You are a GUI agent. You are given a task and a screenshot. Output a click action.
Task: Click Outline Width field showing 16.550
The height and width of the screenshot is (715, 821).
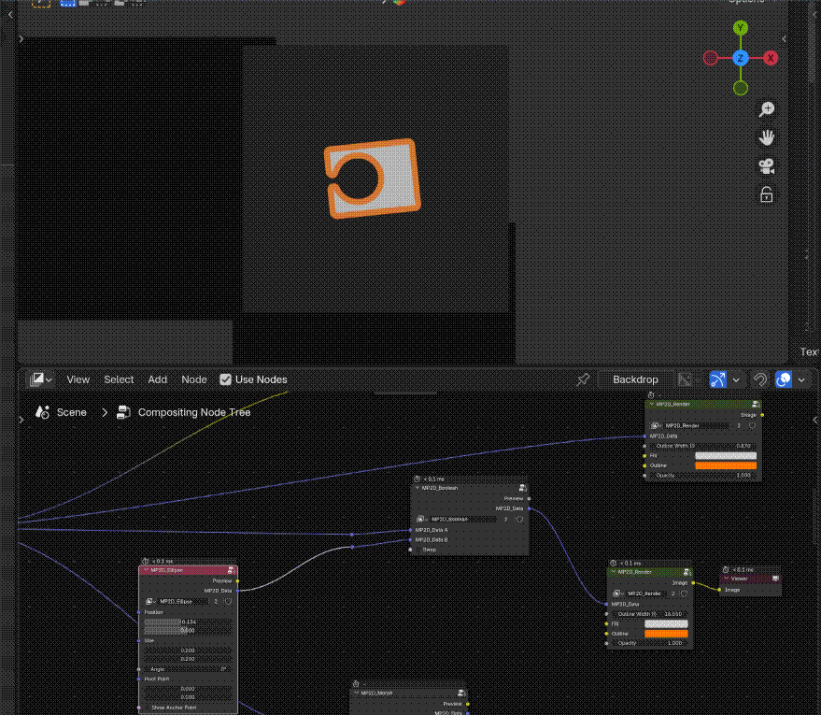pos(649,613)
